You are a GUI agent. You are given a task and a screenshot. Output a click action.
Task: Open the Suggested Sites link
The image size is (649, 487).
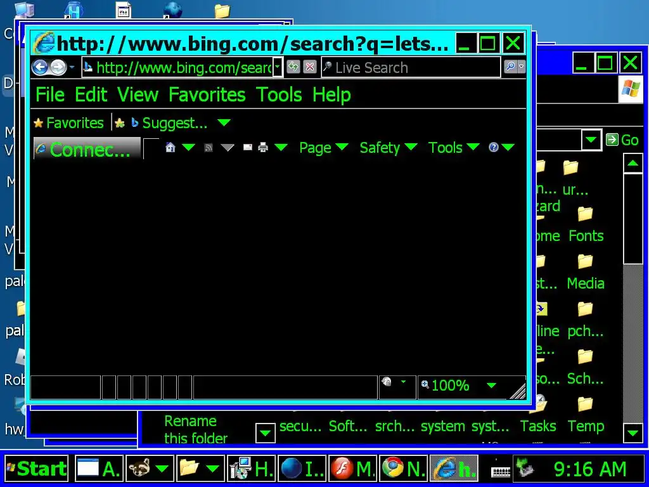point(169,123)
